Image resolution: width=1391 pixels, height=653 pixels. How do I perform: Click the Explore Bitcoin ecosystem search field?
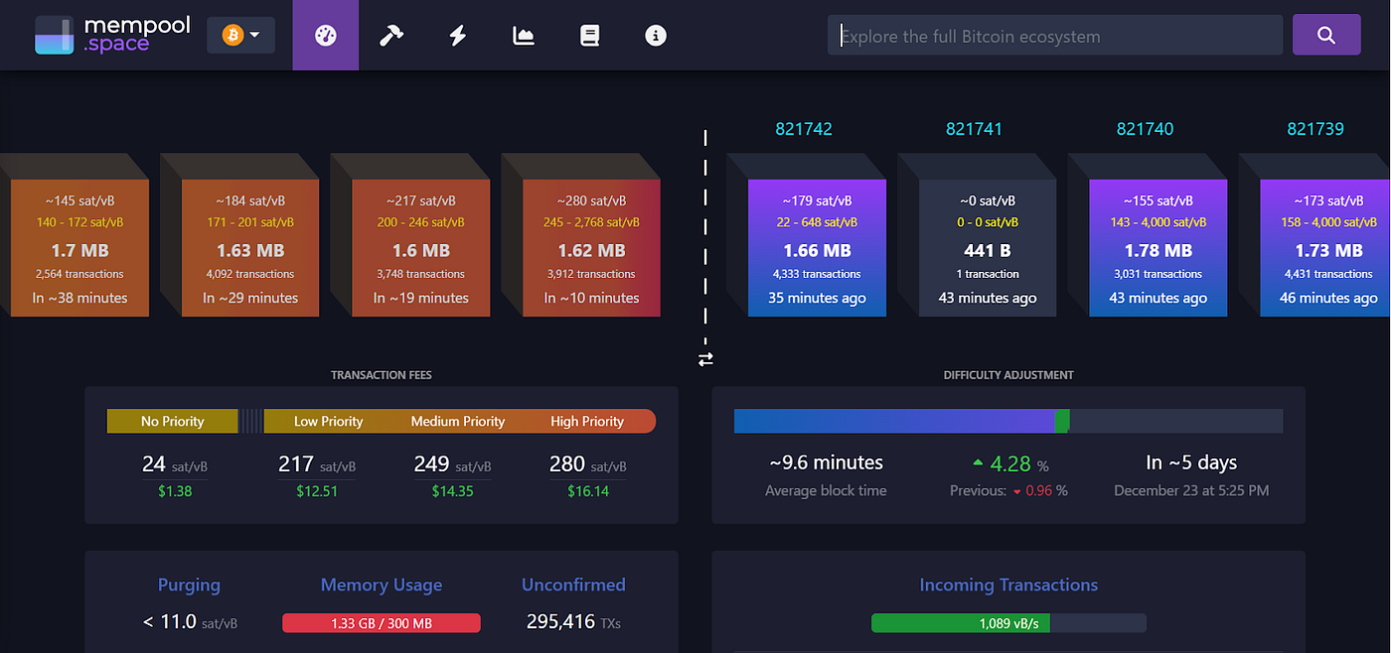[1055, 35]
